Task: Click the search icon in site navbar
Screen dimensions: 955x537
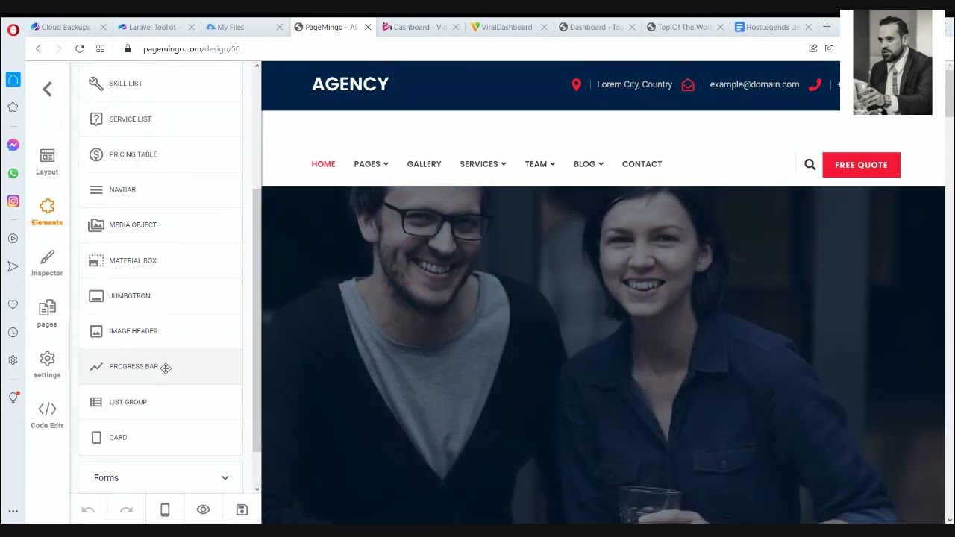Action: (810, 164)
